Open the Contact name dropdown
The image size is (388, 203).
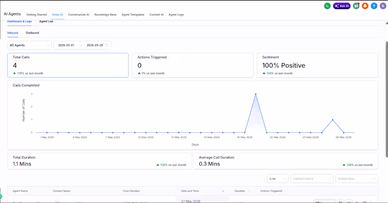pyautogui.click(x=312, y=178)
